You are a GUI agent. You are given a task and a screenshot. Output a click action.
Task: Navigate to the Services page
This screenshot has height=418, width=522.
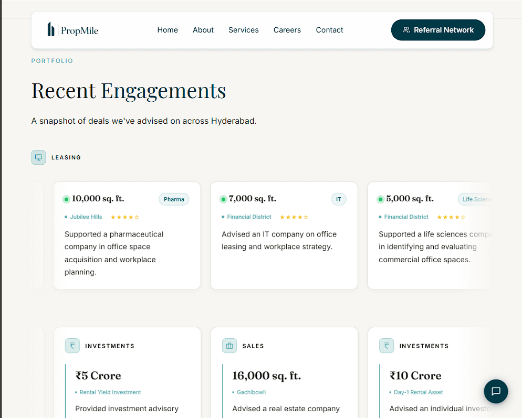(243, 30)
